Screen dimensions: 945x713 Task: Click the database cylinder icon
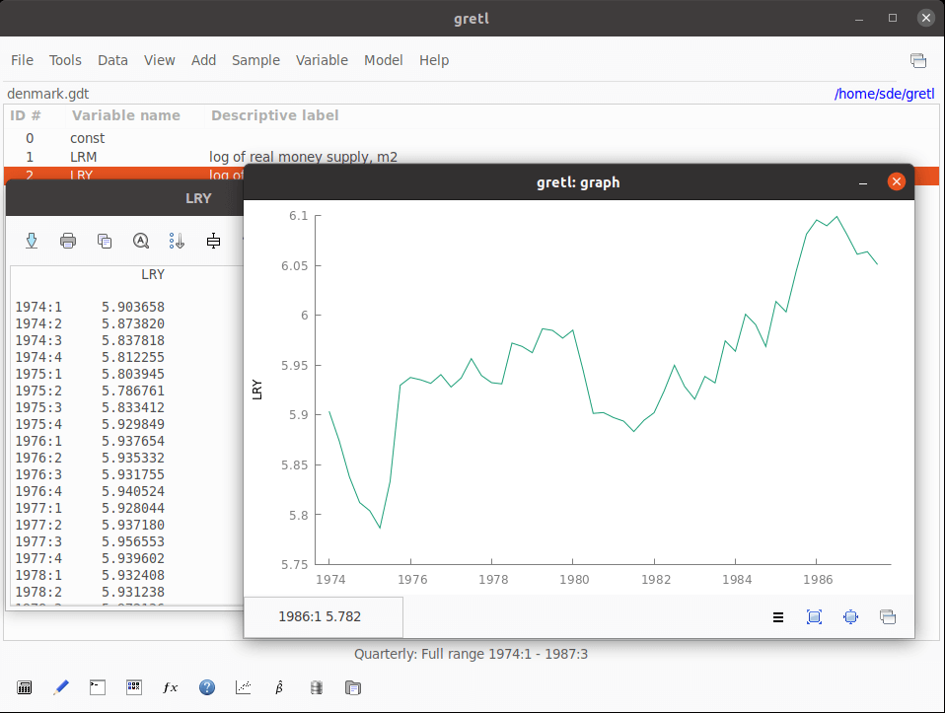point(316,687)
